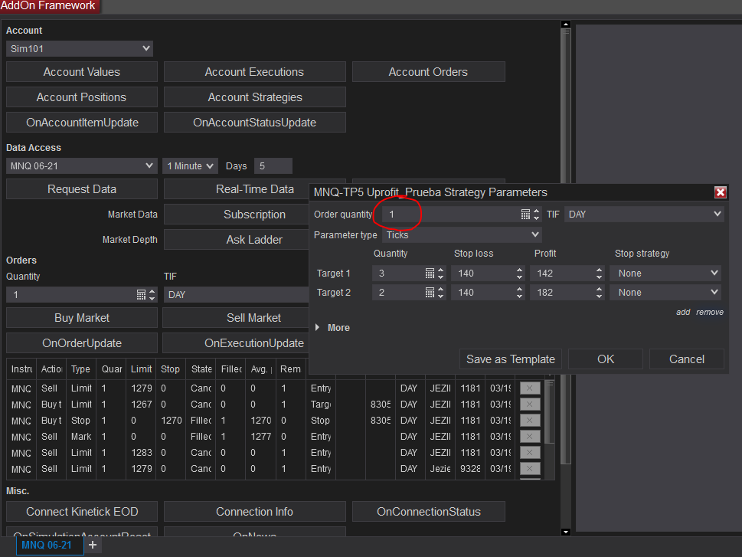Click main panel scrollbar up arrow
742x557 pixels.
pos(565,25)
